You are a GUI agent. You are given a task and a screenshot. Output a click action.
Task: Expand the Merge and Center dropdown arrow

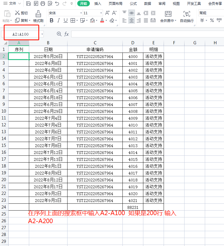175,21
